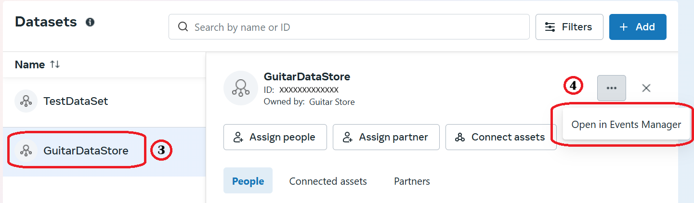Image resolution: width=694 pixels, height=203 pixels.
Task: Select Open in Events Manager
Action: tap(626, 125)
